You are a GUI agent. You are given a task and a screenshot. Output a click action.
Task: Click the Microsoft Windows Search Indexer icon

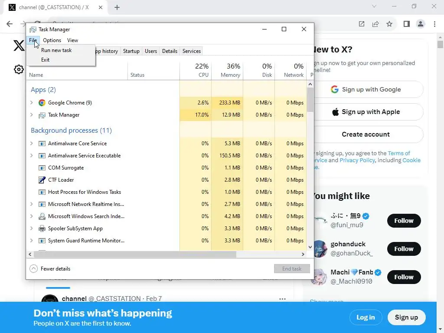point(42,216)
